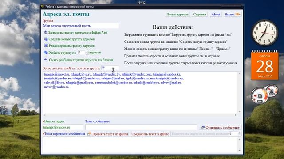Click the undo split arrow icon
The height and width of the screenshot is (159, 284).
coord(46,60)
